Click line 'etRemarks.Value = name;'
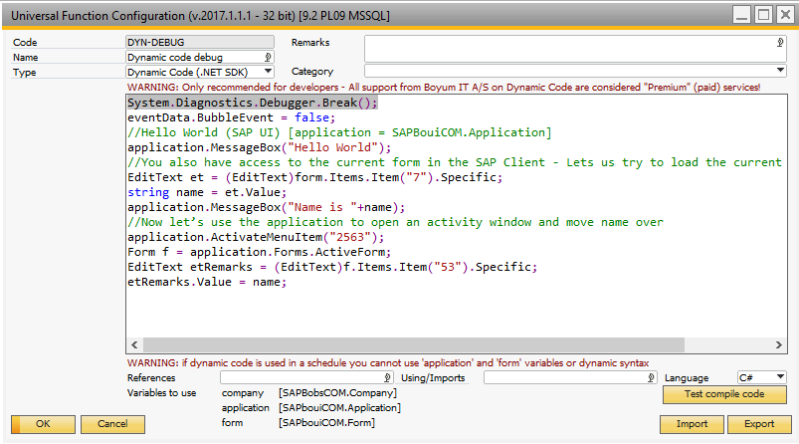799x444 pixels. (207, 283)
